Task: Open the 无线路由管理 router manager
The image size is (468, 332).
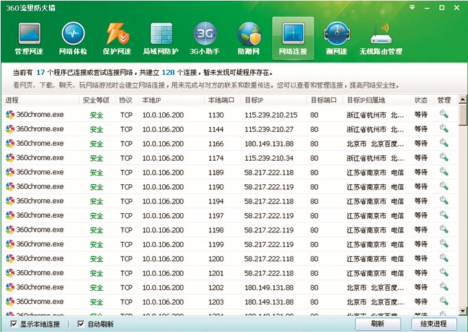Action: click(381, 38)
